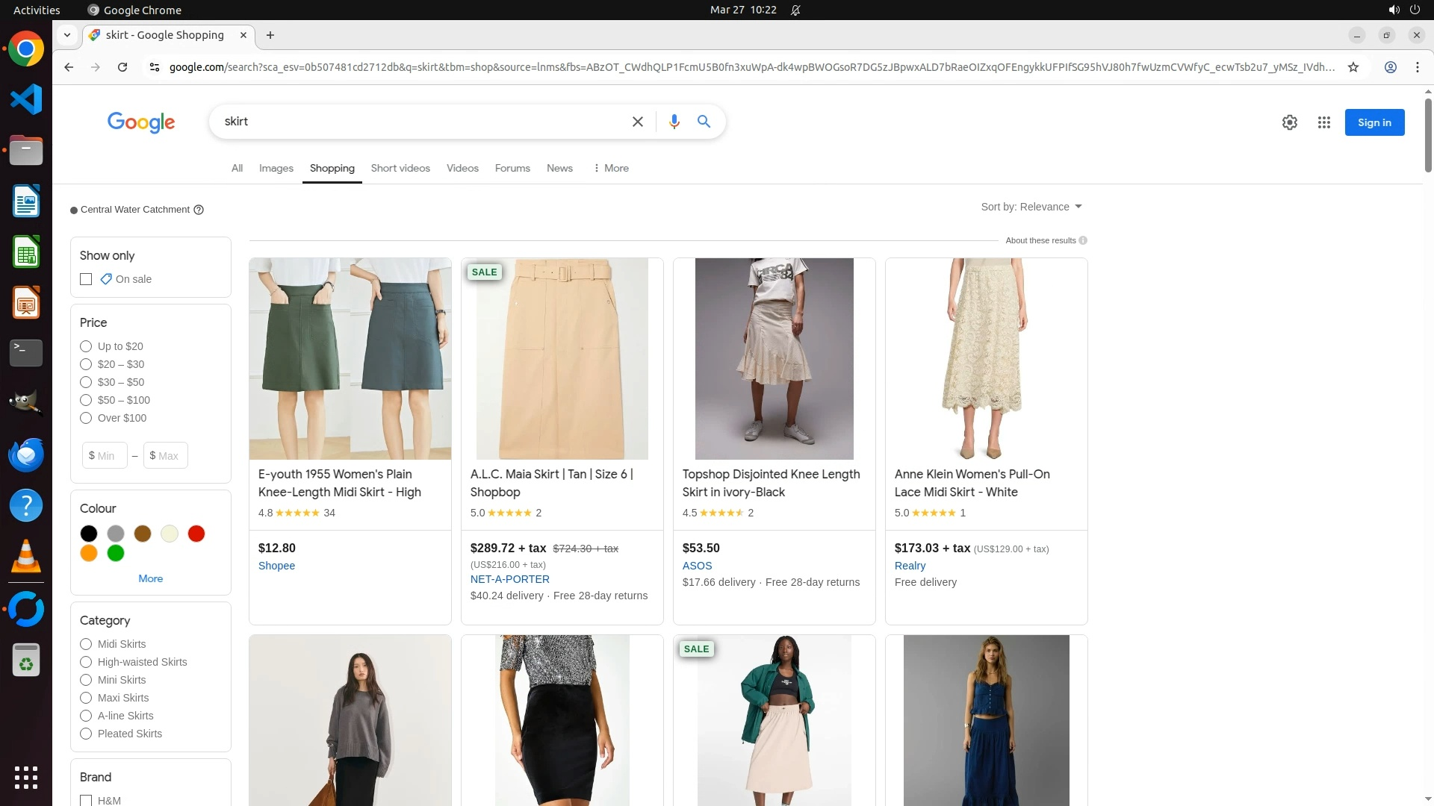The width and height of the screenshot is (1434, 806).
Task: Select the Midi Skirts category
Action: coord(86,644)
